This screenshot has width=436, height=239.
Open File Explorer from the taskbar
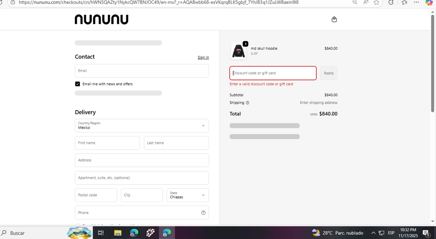118,233
